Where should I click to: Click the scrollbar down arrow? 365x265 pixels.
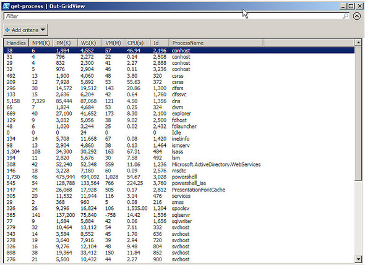[x=358, y=258]
